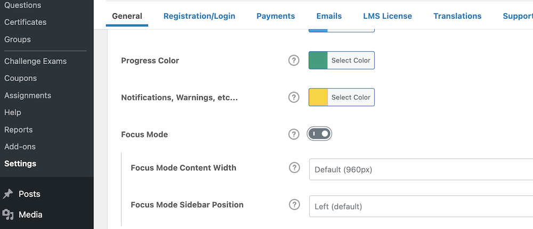Toggle the Focus Mode switch

pos(319,134)
